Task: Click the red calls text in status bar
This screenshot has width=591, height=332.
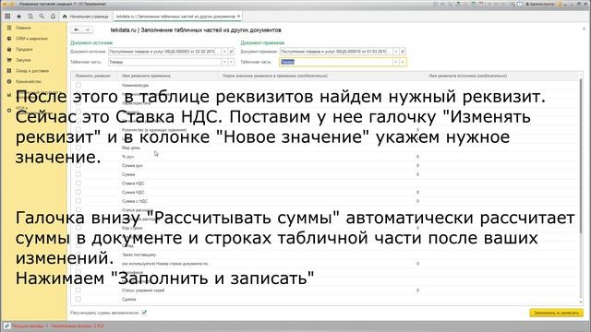Action: click(57, 326)
